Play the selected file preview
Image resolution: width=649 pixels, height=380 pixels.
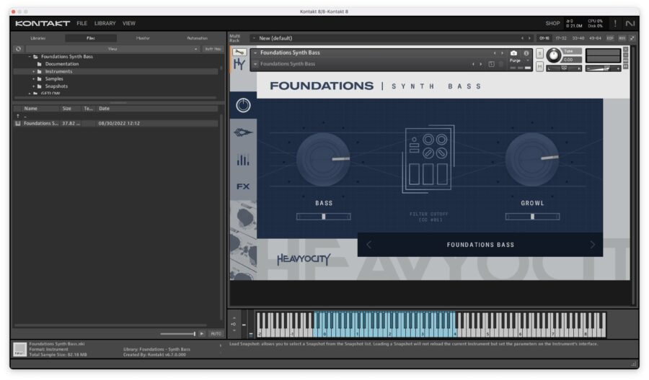pos(202,334)
